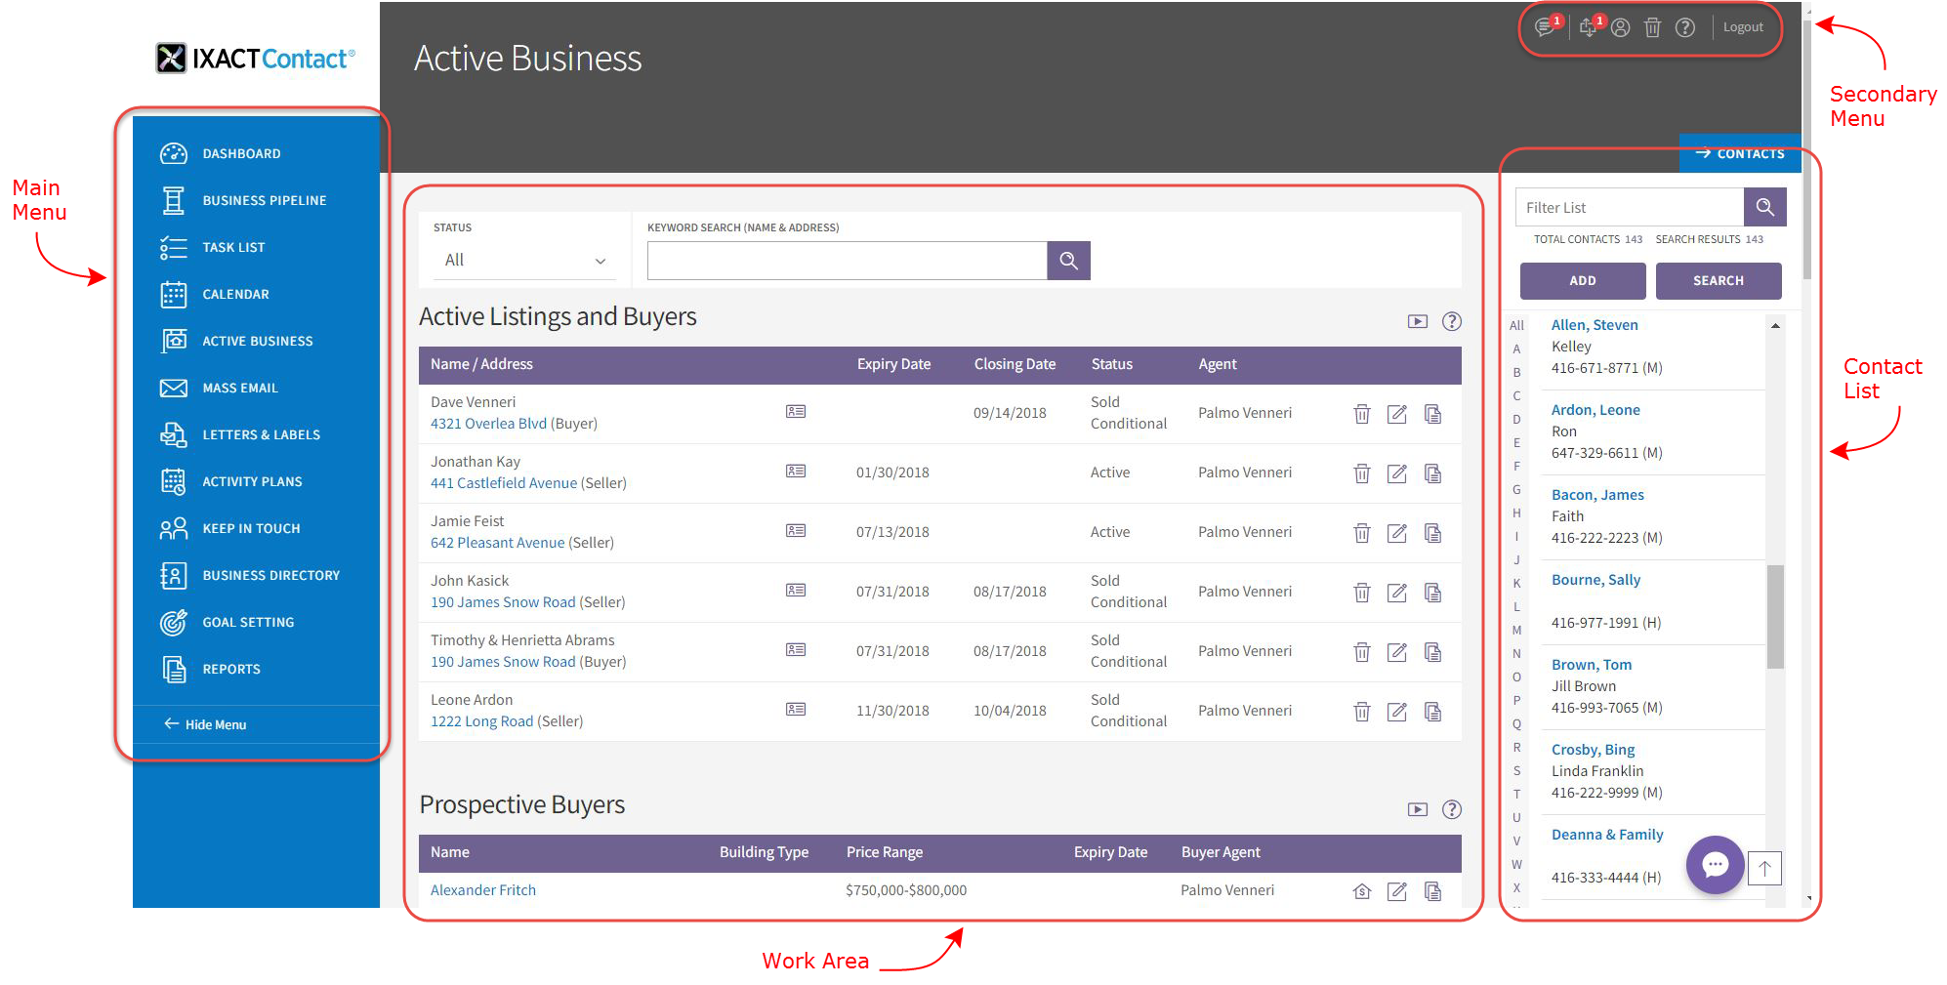
Task: Open the Contacts panel tab
Action: [x=1740, y=153]
